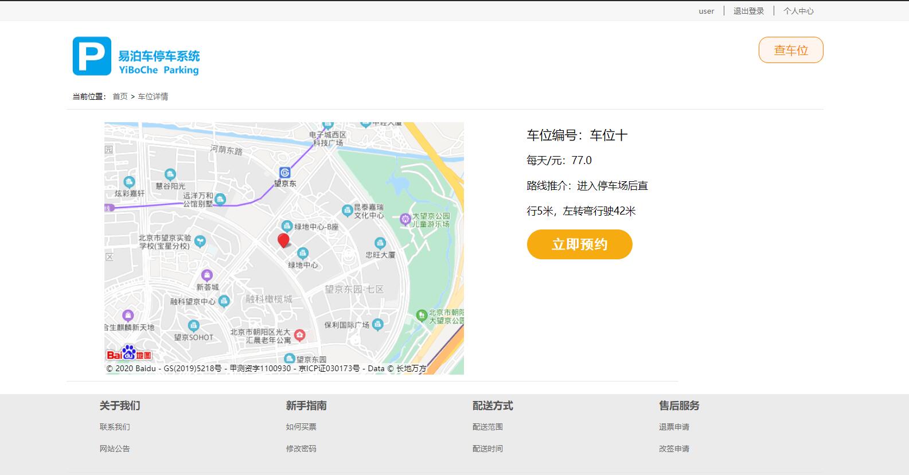Open 如何买票 footer link

pos(301,427)
